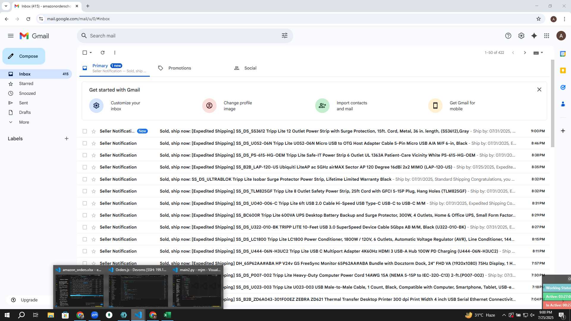571x321 pixels.
Task: Open Google Calendar side panel icon
Action: [563, 54]
